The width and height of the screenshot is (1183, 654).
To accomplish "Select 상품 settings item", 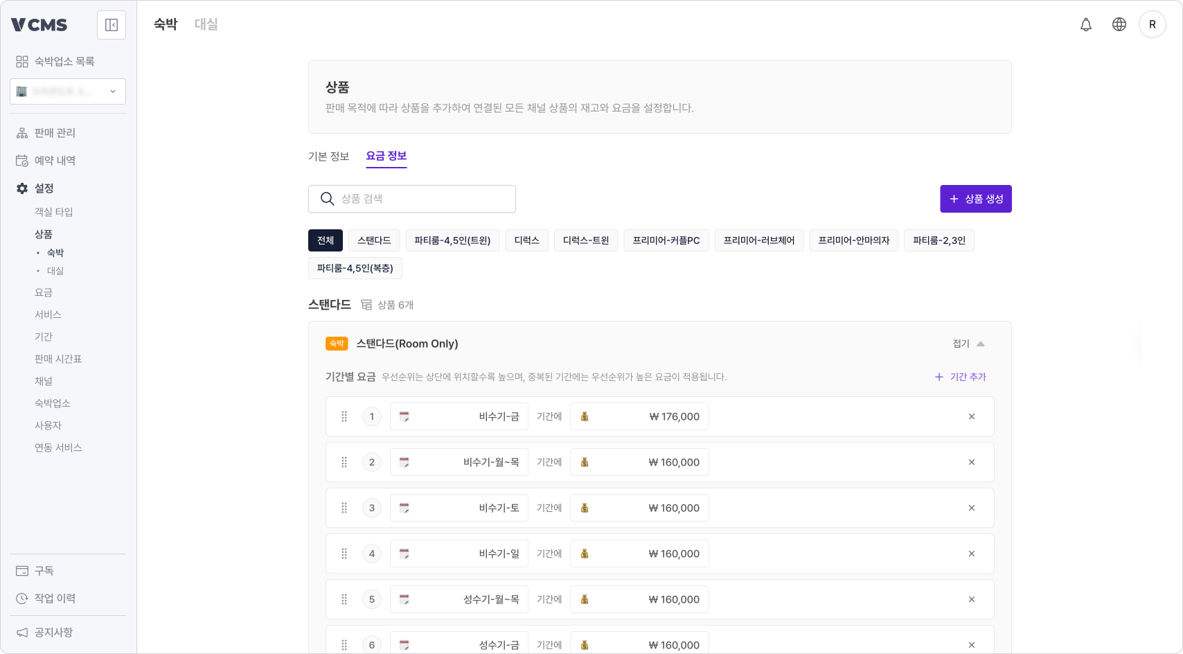I will coord(44,234).
